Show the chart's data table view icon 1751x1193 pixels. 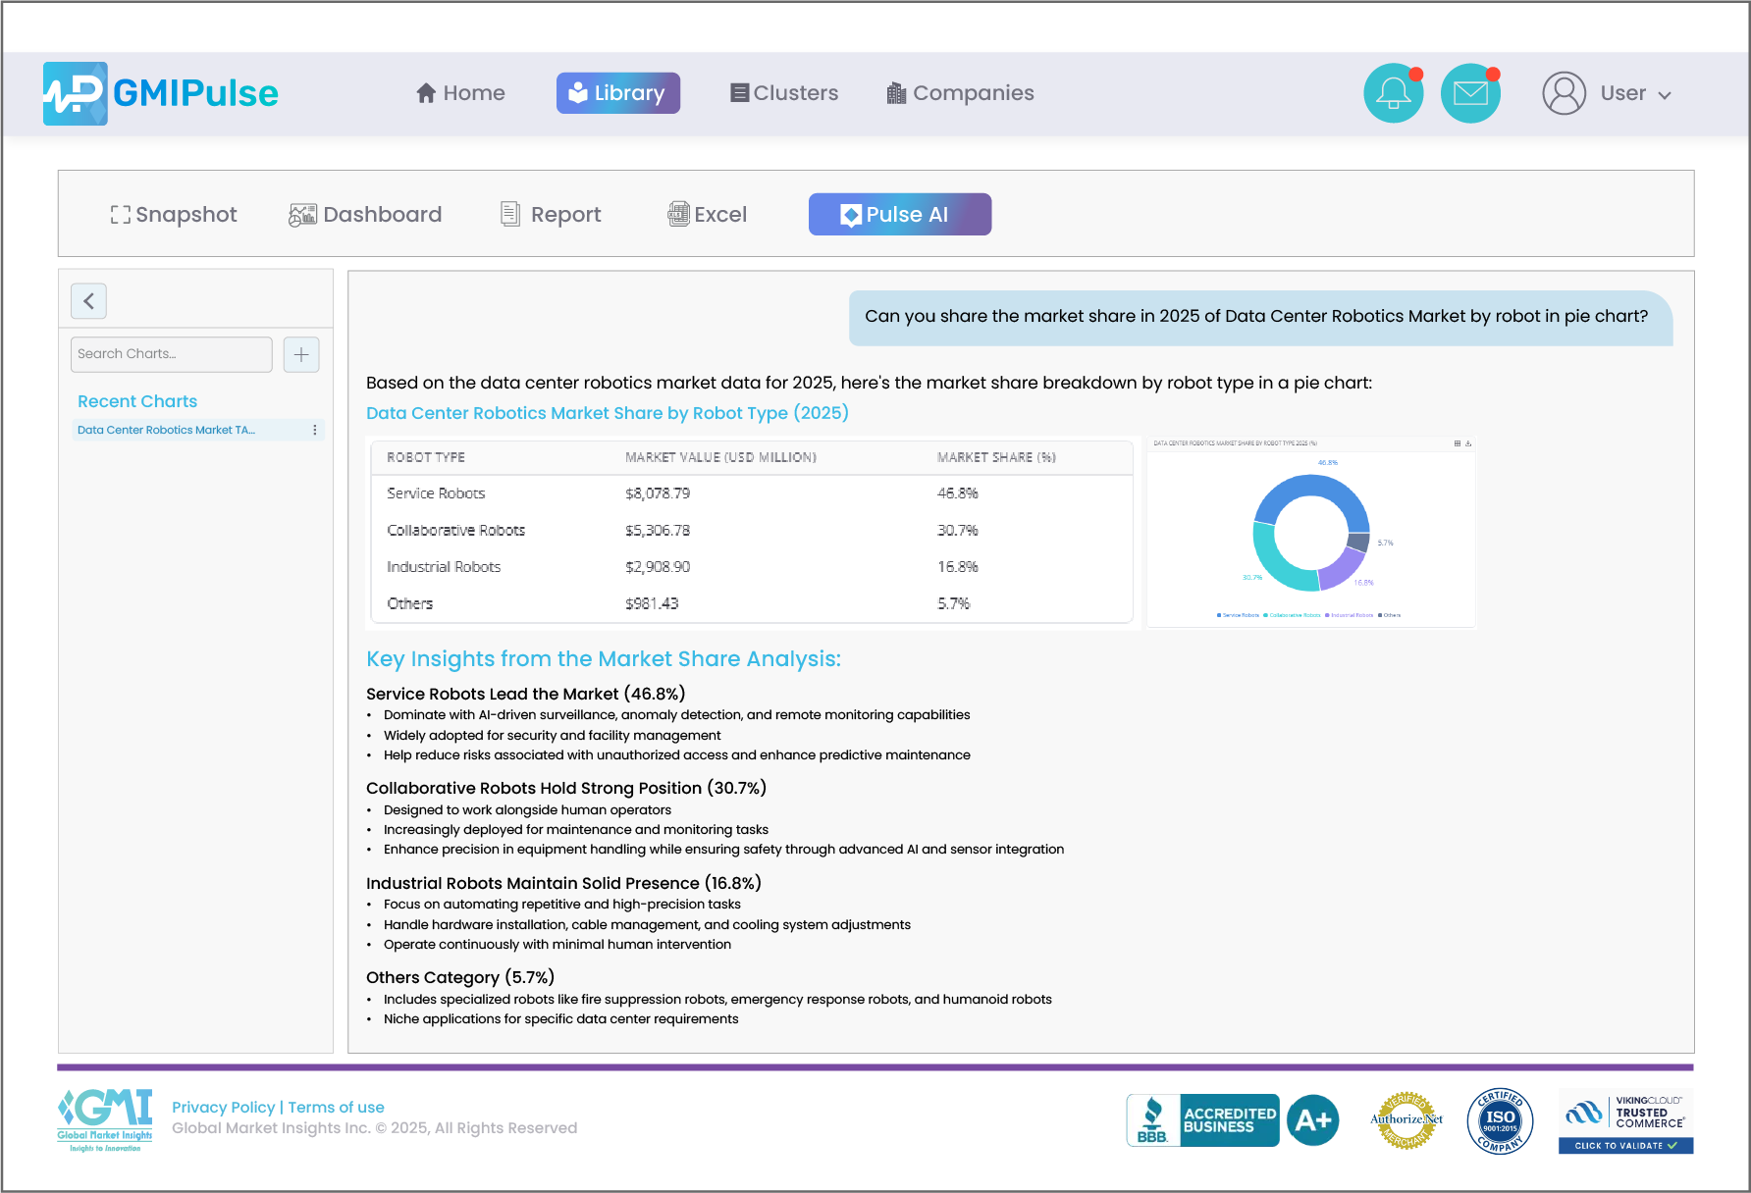pyautogui.click(x=1458, y=443)
